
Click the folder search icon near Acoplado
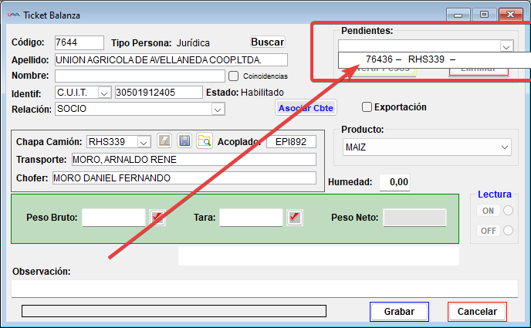(204, 141)
